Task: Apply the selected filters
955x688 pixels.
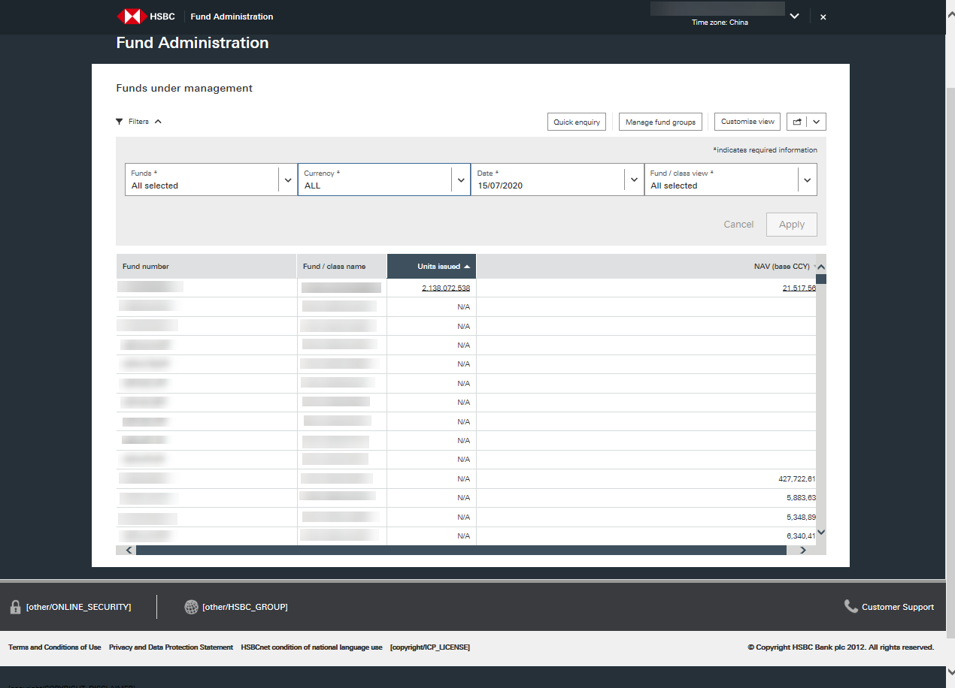Action: 792,225
